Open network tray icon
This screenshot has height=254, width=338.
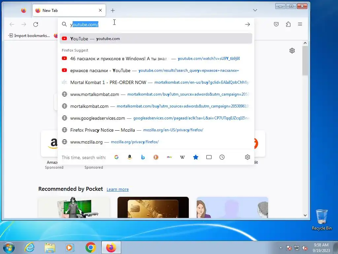coord(297,248)
